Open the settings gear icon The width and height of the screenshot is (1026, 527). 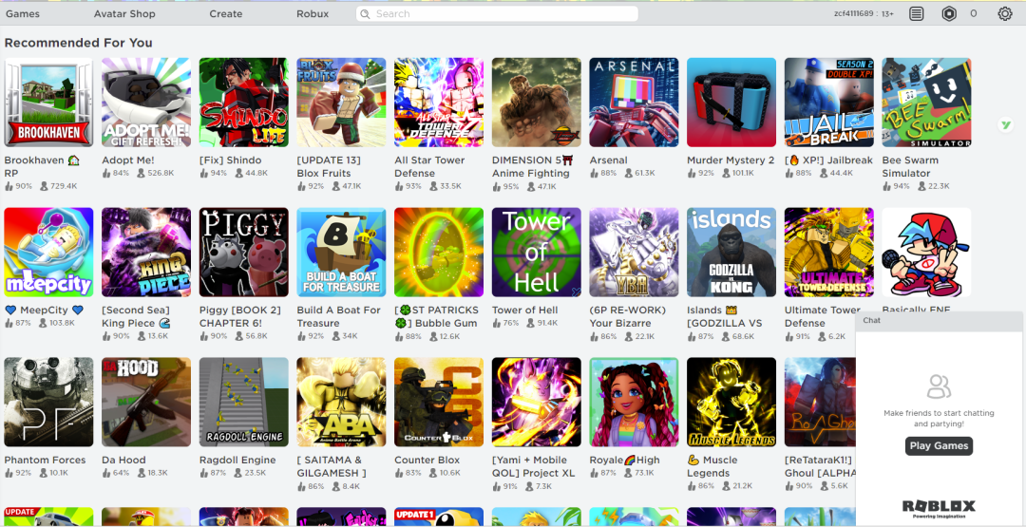click(x=1005, y=13)
